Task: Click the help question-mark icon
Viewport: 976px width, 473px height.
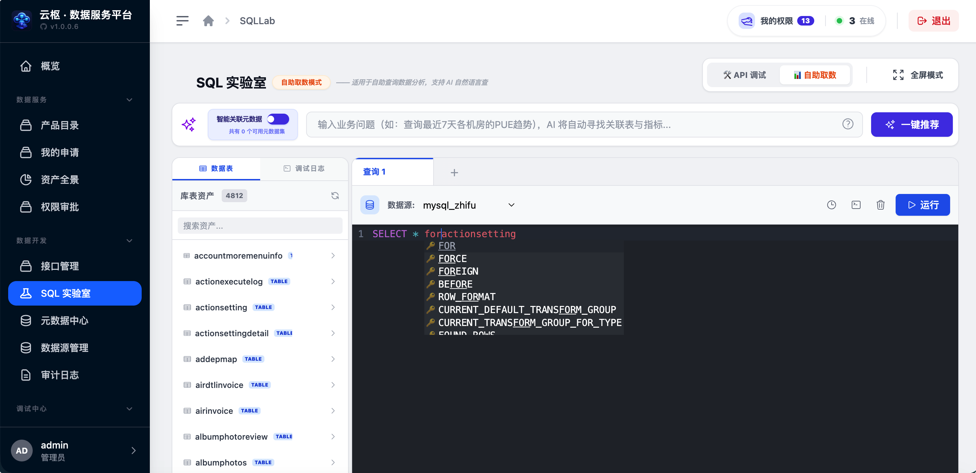Action: click(848, 124)
